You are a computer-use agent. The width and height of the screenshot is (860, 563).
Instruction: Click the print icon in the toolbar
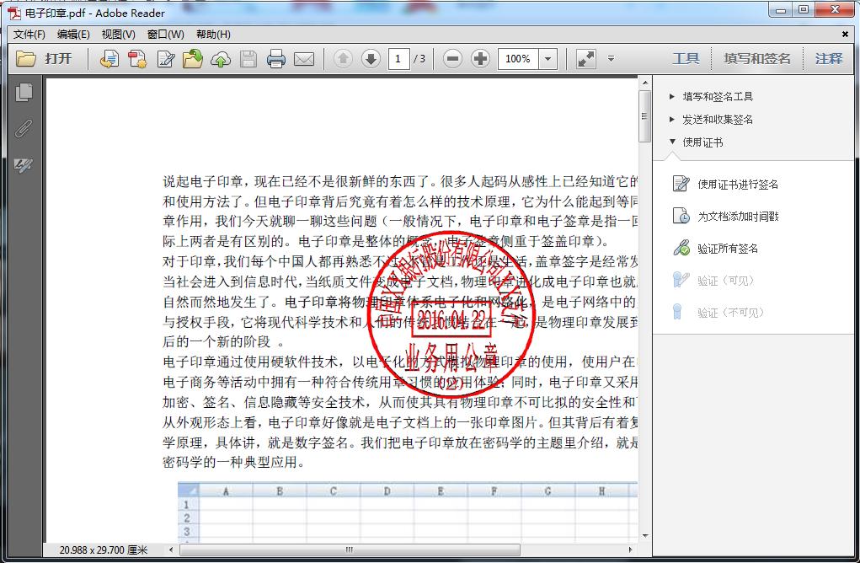pyautogui.click(x=278, y=58)
